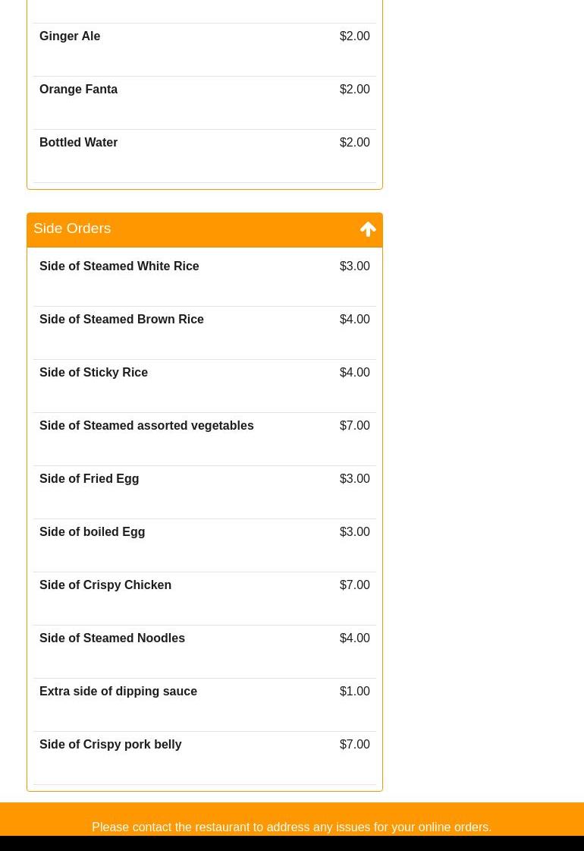Screen dimensions: 584x851
Task: Add Extra side of dipping sauce
Action: tap(205, 705)
